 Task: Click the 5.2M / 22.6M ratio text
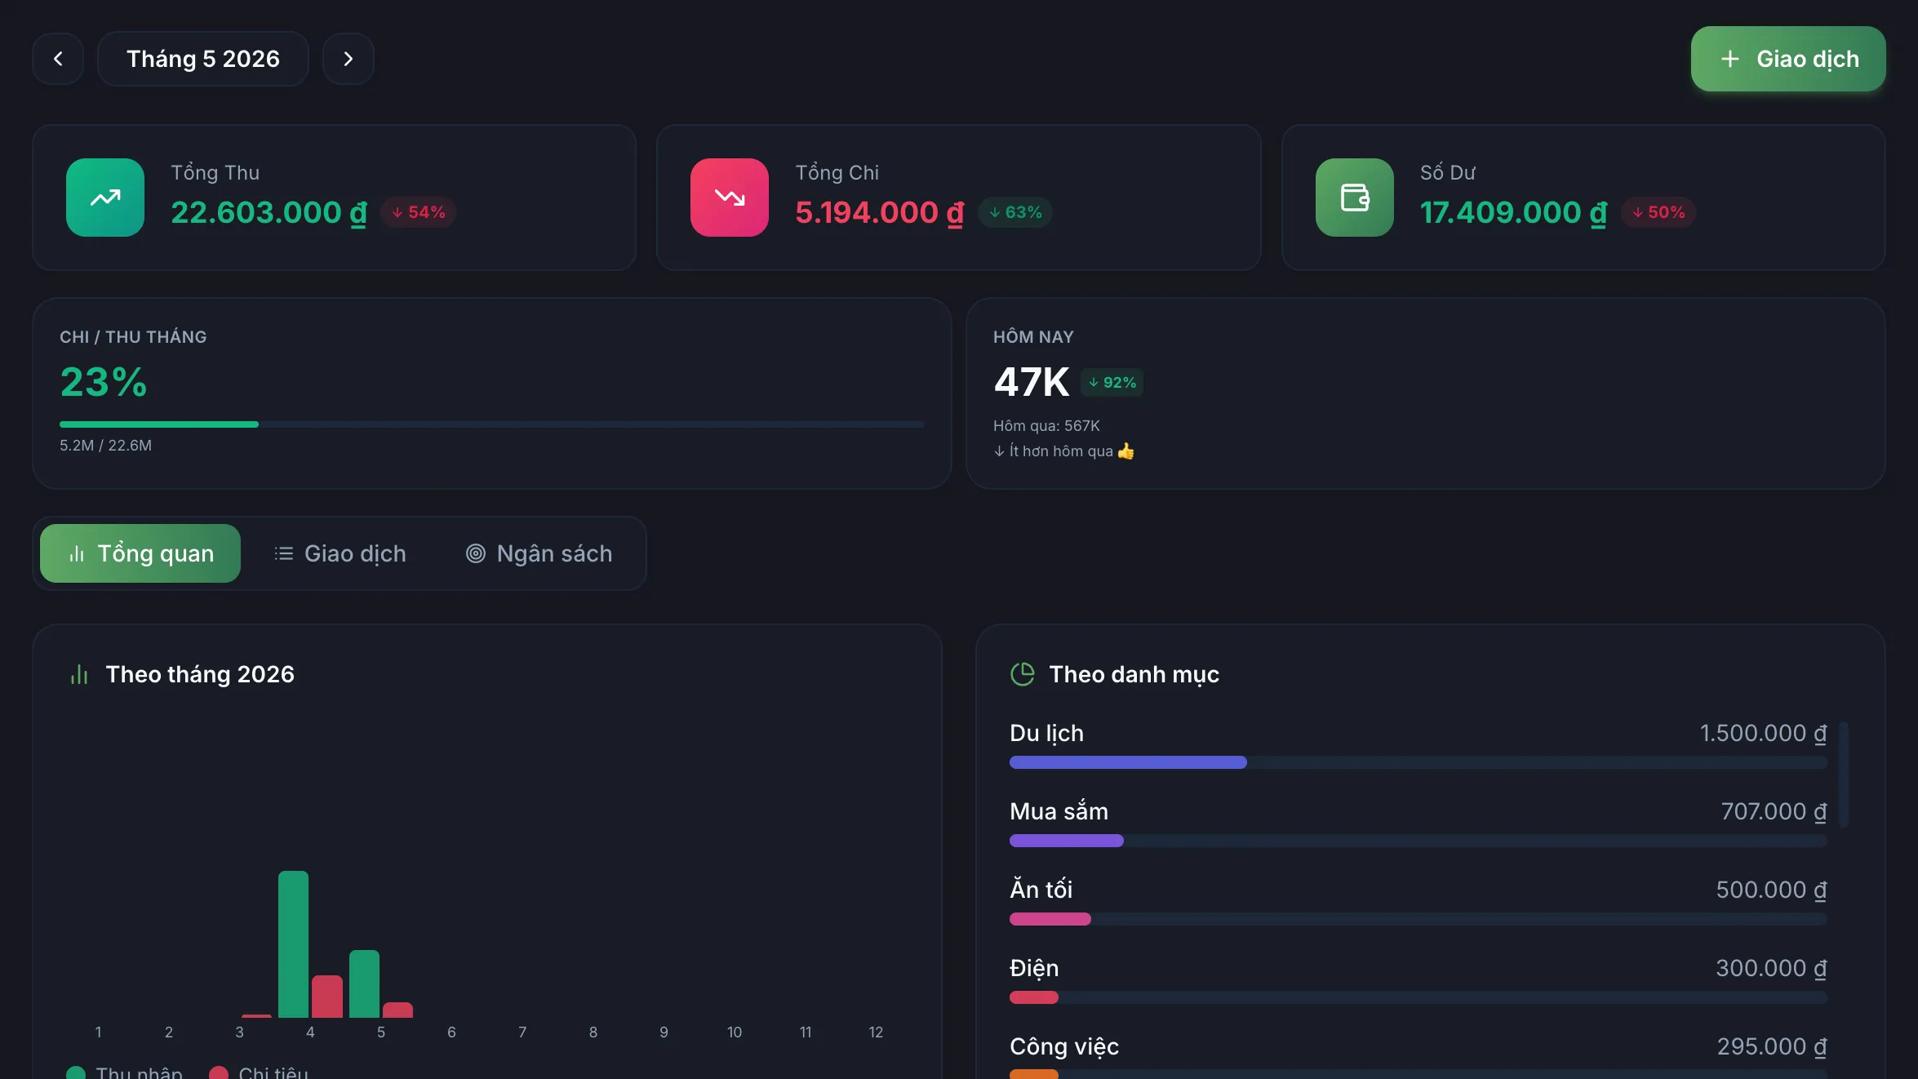(105, 446)
